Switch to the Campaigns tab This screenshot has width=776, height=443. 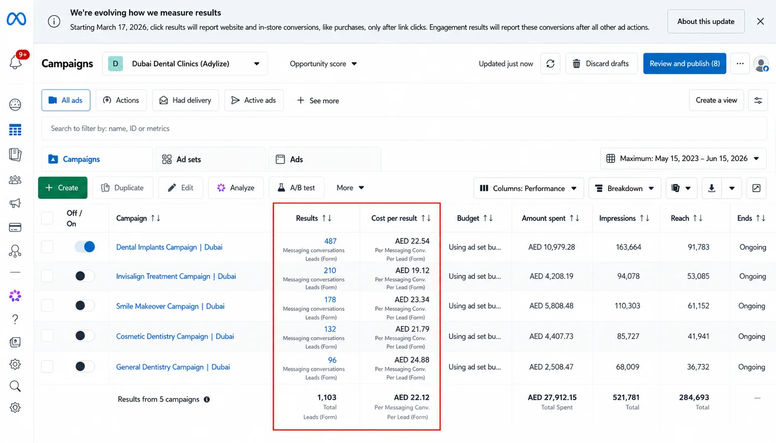click(97, 159)
